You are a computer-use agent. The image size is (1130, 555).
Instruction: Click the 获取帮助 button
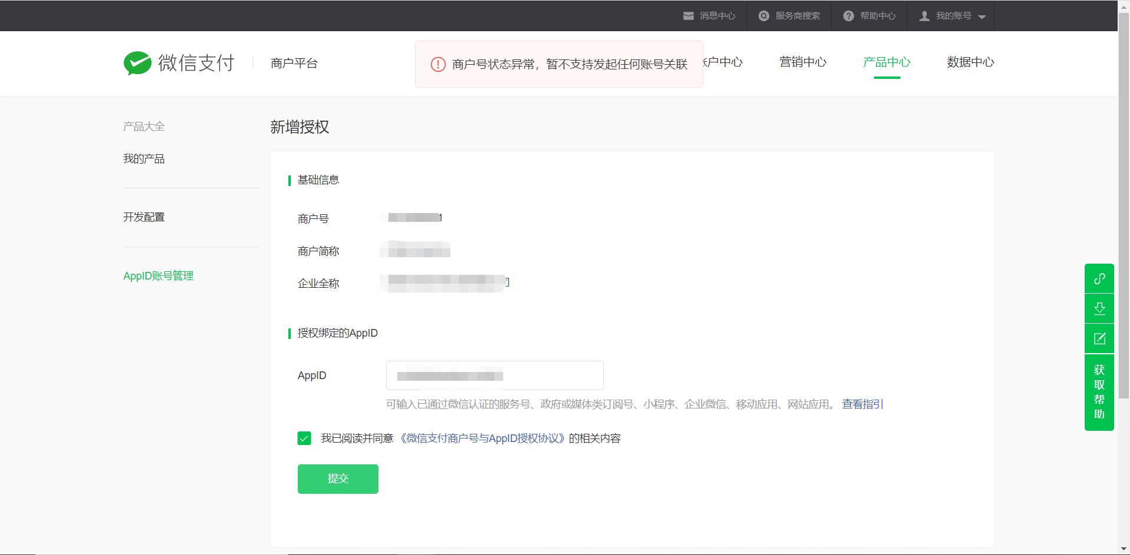(x=1099, y=392)
